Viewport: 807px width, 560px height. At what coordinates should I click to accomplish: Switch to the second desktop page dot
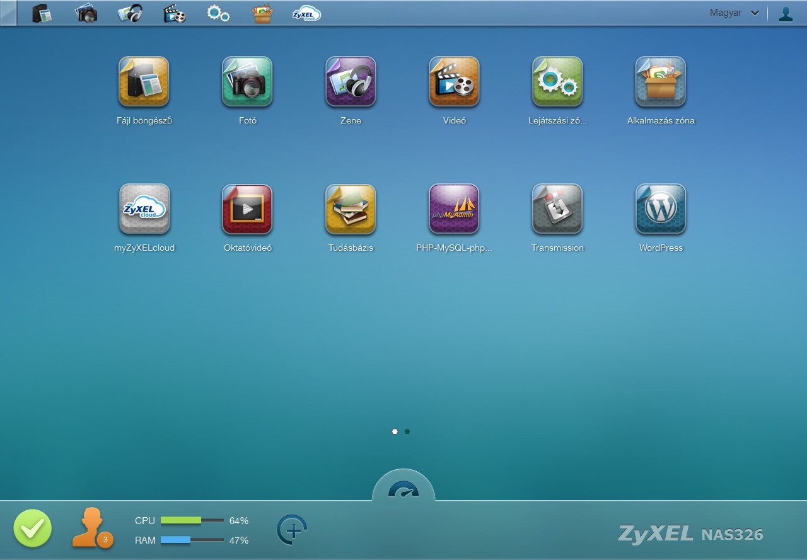407,431
